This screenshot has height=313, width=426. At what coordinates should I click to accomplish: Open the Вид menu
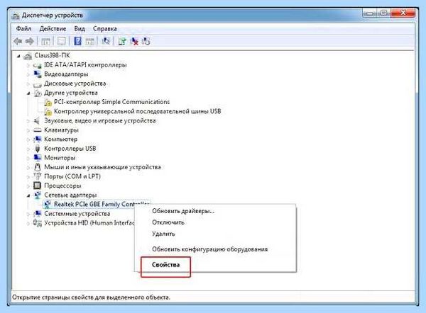[x=80, y=29]
